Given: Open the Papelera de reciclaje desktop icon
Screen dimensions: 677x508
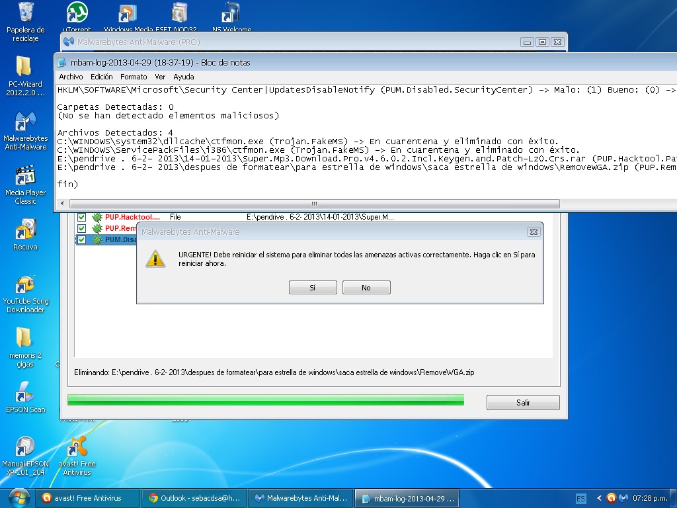Looking at the screenshot, I should [x=26, y=22].
